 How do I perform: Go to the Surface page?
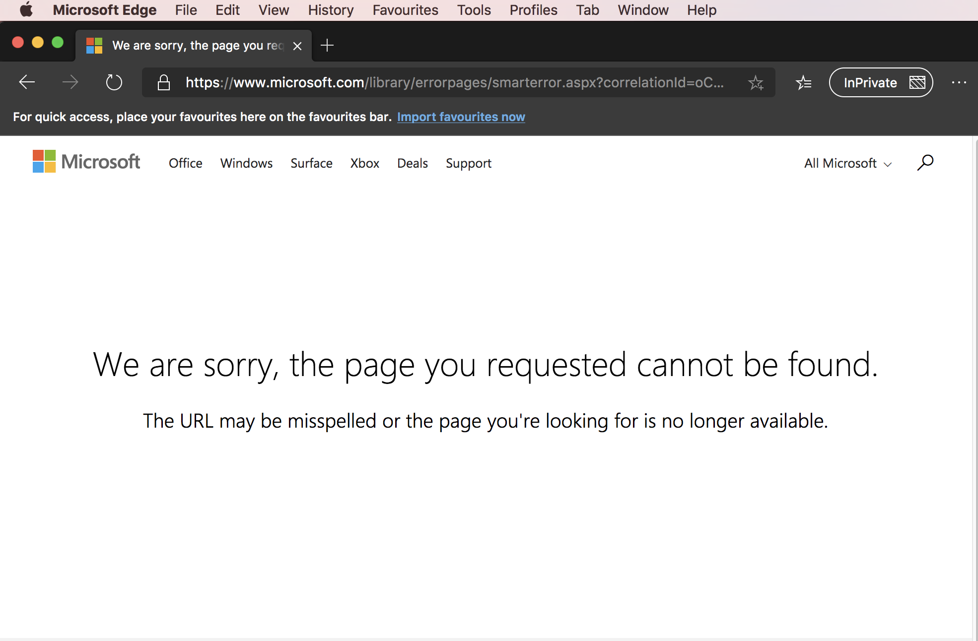pos(311,163)
